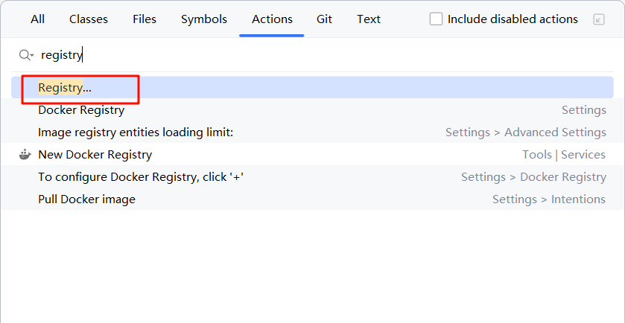Pick the Pull Docker image result
Image resolution: width=625 pixels, height=323 pixels.
tap(86, 199)
